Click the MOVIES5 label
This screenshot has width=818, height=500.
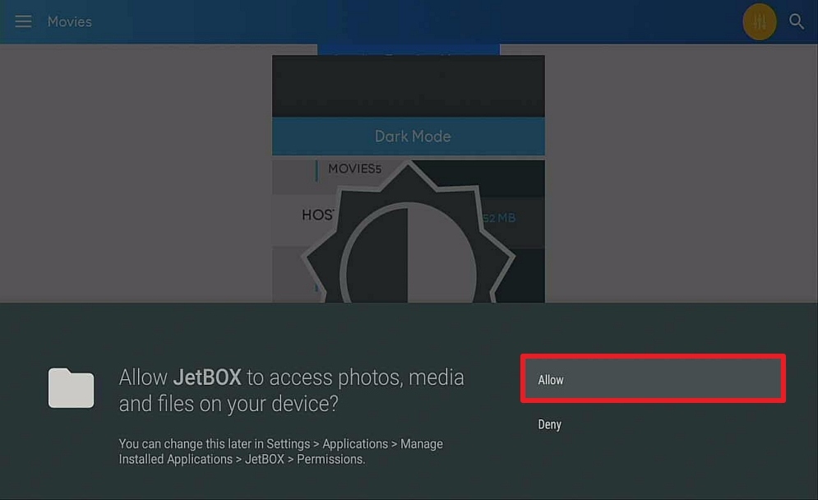pos(355,169)
